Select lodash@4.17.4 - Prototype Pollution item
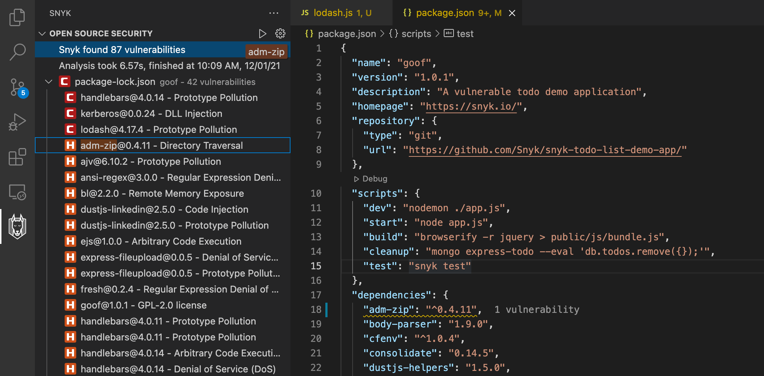This screenshot has width=764, height=376. (163, 130)
